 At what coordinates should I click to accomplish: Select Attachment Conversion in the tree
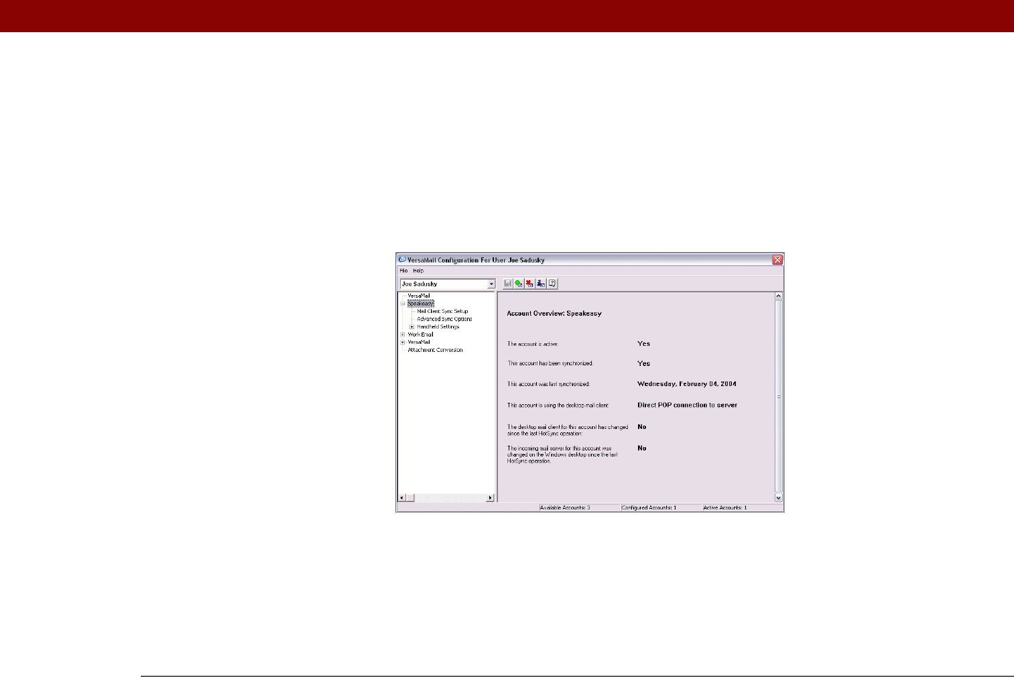click(x=435, y=350)
